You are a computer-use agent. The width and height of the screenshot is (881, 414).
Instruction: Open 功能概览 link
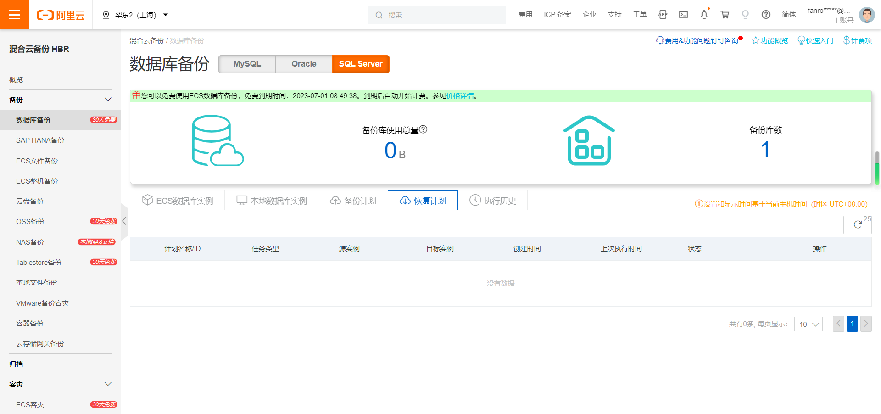[770, 41]
